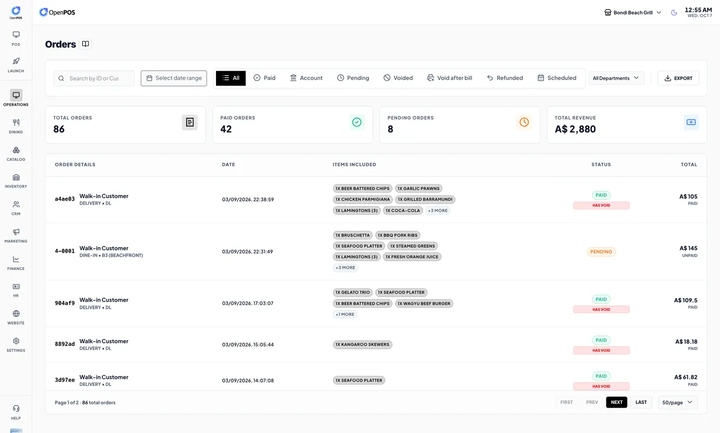Click the Pending Orders summary card
The width and height of the screenshot is (720, 433).
tap(460, 125)
